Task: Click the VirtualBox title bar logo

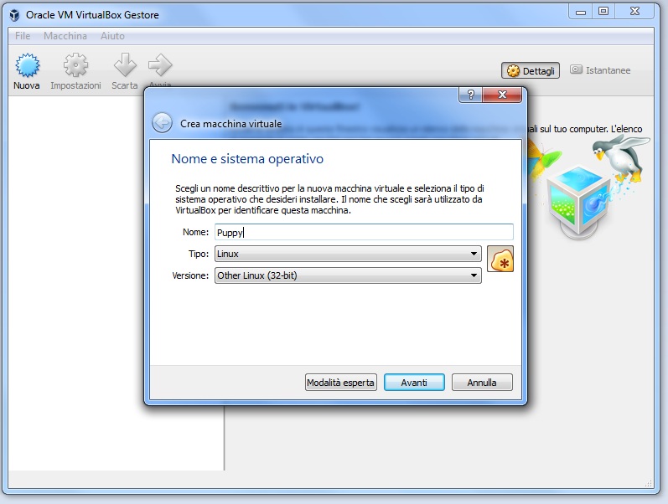Action: tap(15, 14)
